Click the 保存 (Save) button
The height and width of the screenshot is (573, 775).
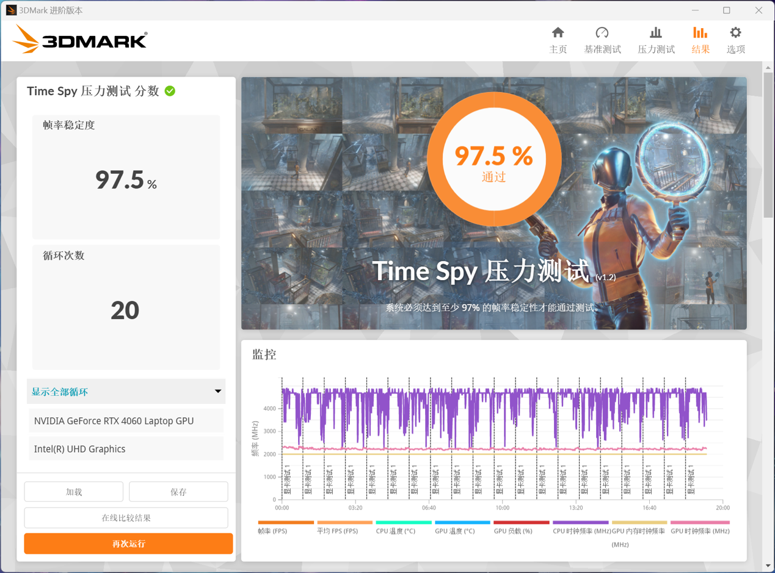[178, 492]
